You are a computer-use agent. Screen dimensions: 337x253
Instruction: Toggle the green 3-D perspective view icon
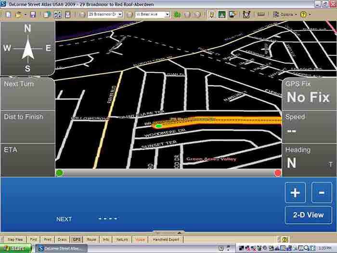[x=221, y=14]
